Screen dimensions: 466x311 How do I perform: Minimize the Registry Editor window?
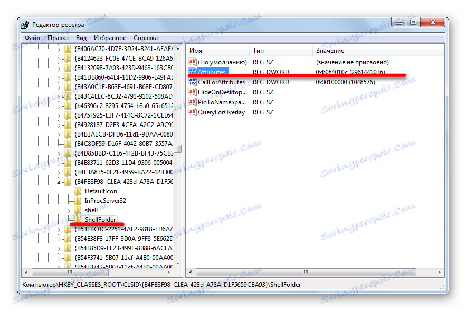pyautogui.click(x=399, y=22)
